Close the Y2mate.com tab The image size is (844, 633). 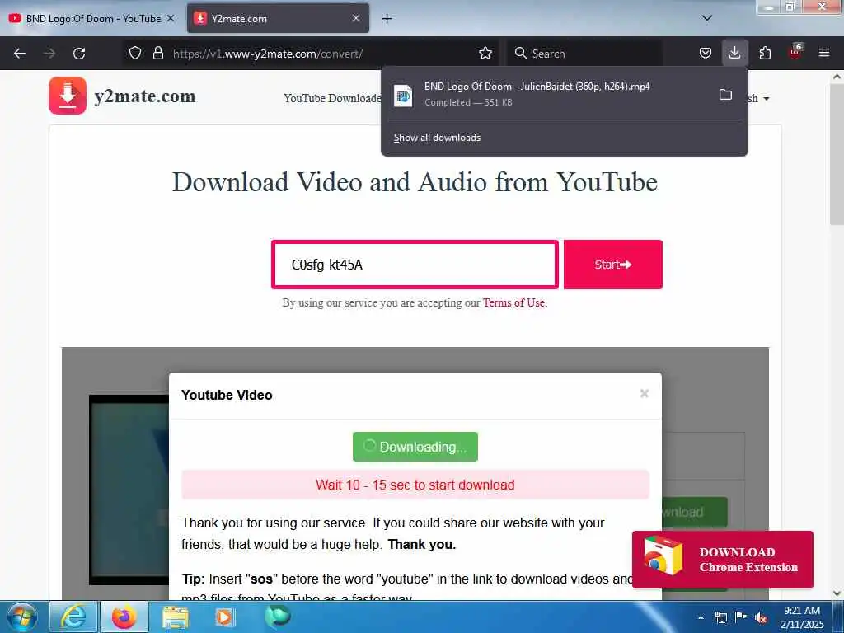click(356, 18)
